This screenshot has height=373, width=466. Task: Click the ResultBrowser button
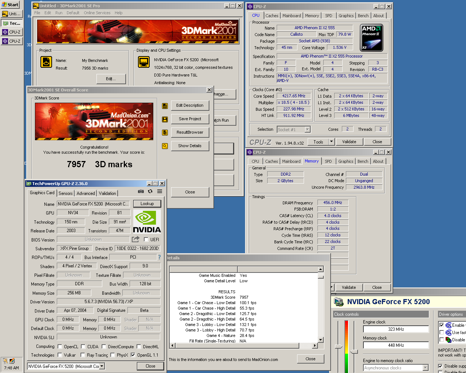190,133
